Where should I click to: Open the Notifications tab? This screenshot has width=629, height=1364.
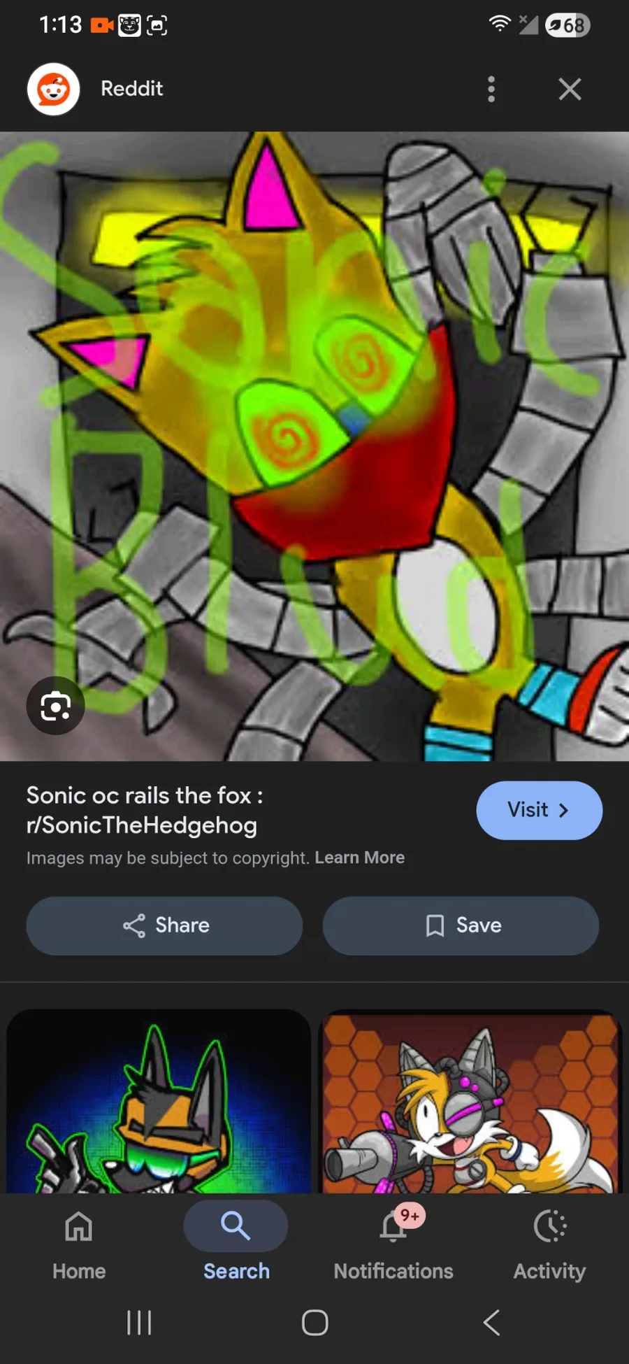coord(393,1245)
